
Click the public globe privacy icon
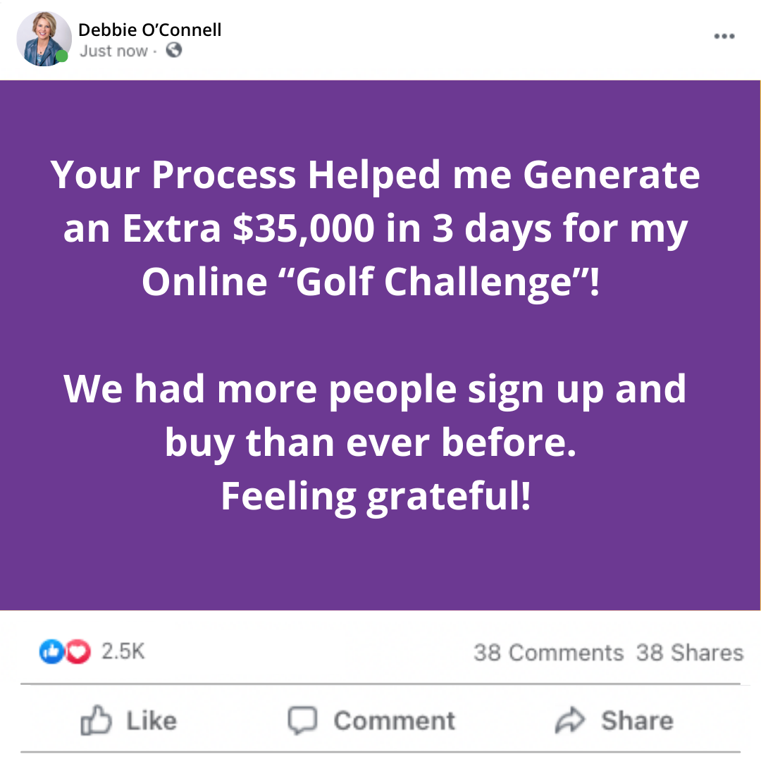click(174, 50)
